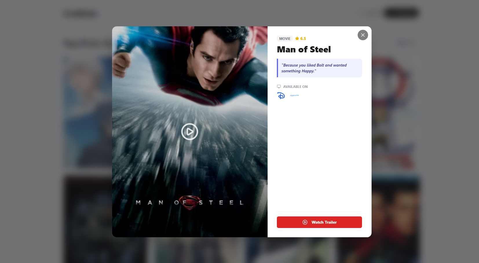The height and width of the screenshot is (263, 479).
Task: Select the Disney+ logo under AVAILABLE ON
Action: (281, 95)
